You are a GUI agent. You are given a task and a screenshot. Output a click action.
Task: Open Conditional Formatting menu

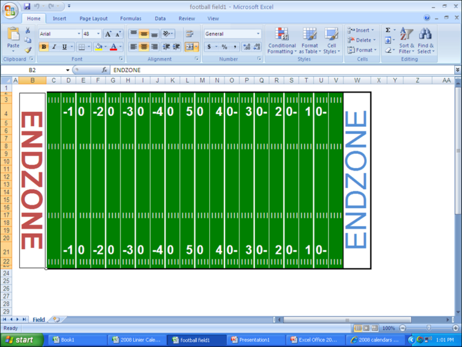click(282, 40)
